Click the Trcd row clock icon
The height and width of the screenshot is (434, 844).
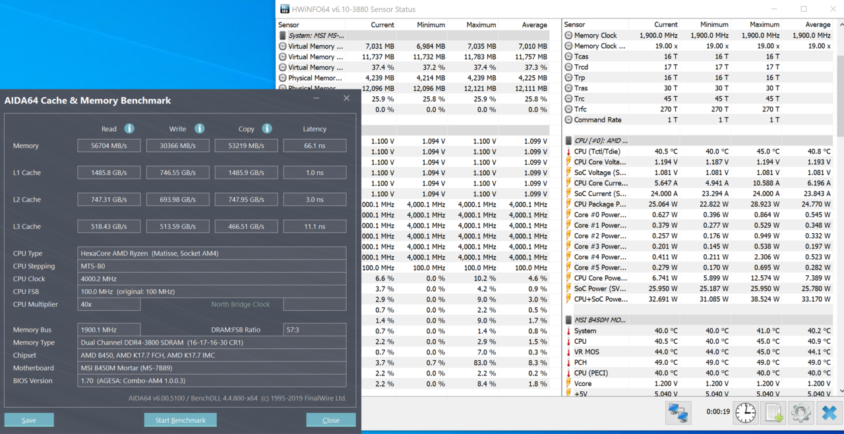pos(568,67)
